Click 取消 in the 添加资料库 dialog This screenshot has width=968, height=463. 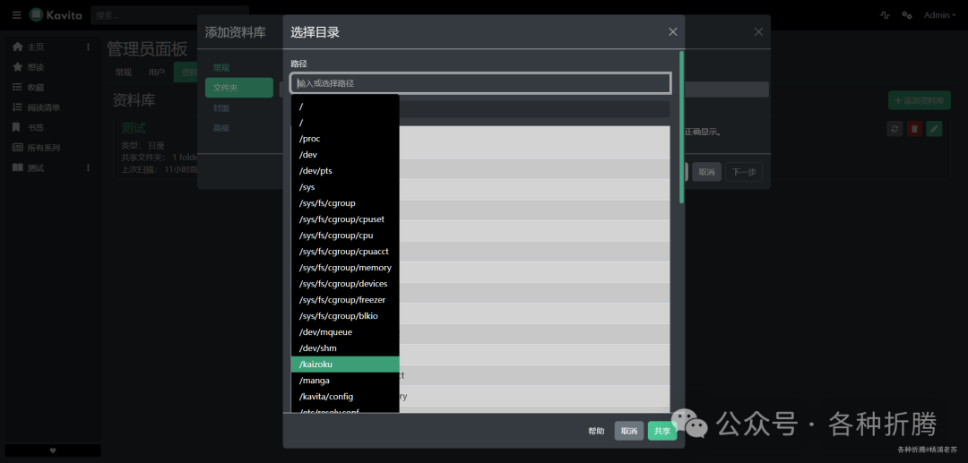coord(706,172)
